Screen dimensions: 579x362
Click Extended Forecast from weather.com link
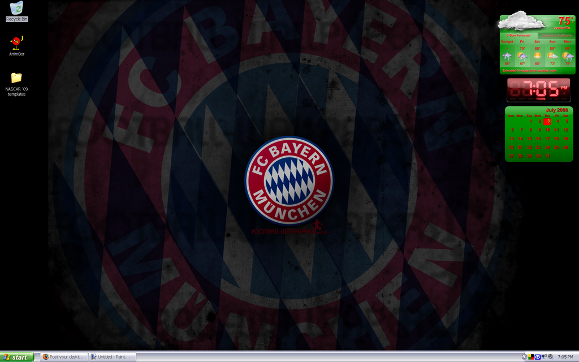tap(530, 71)
